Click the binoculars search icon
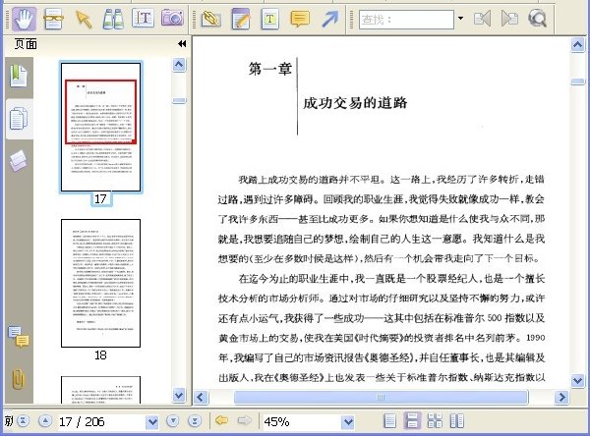 [x=113, y=19]
